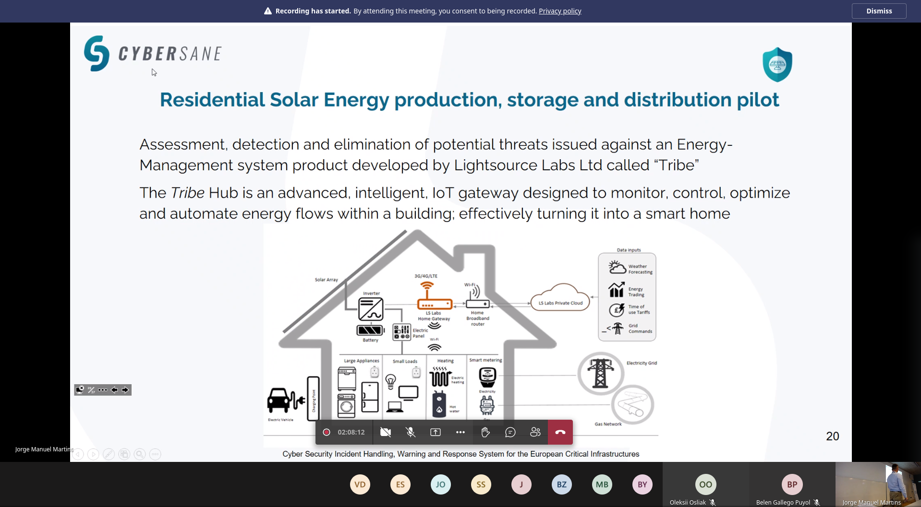Click the Electric Panel icon
Viewport: 921px width, 507px height.
click(402, 332)
